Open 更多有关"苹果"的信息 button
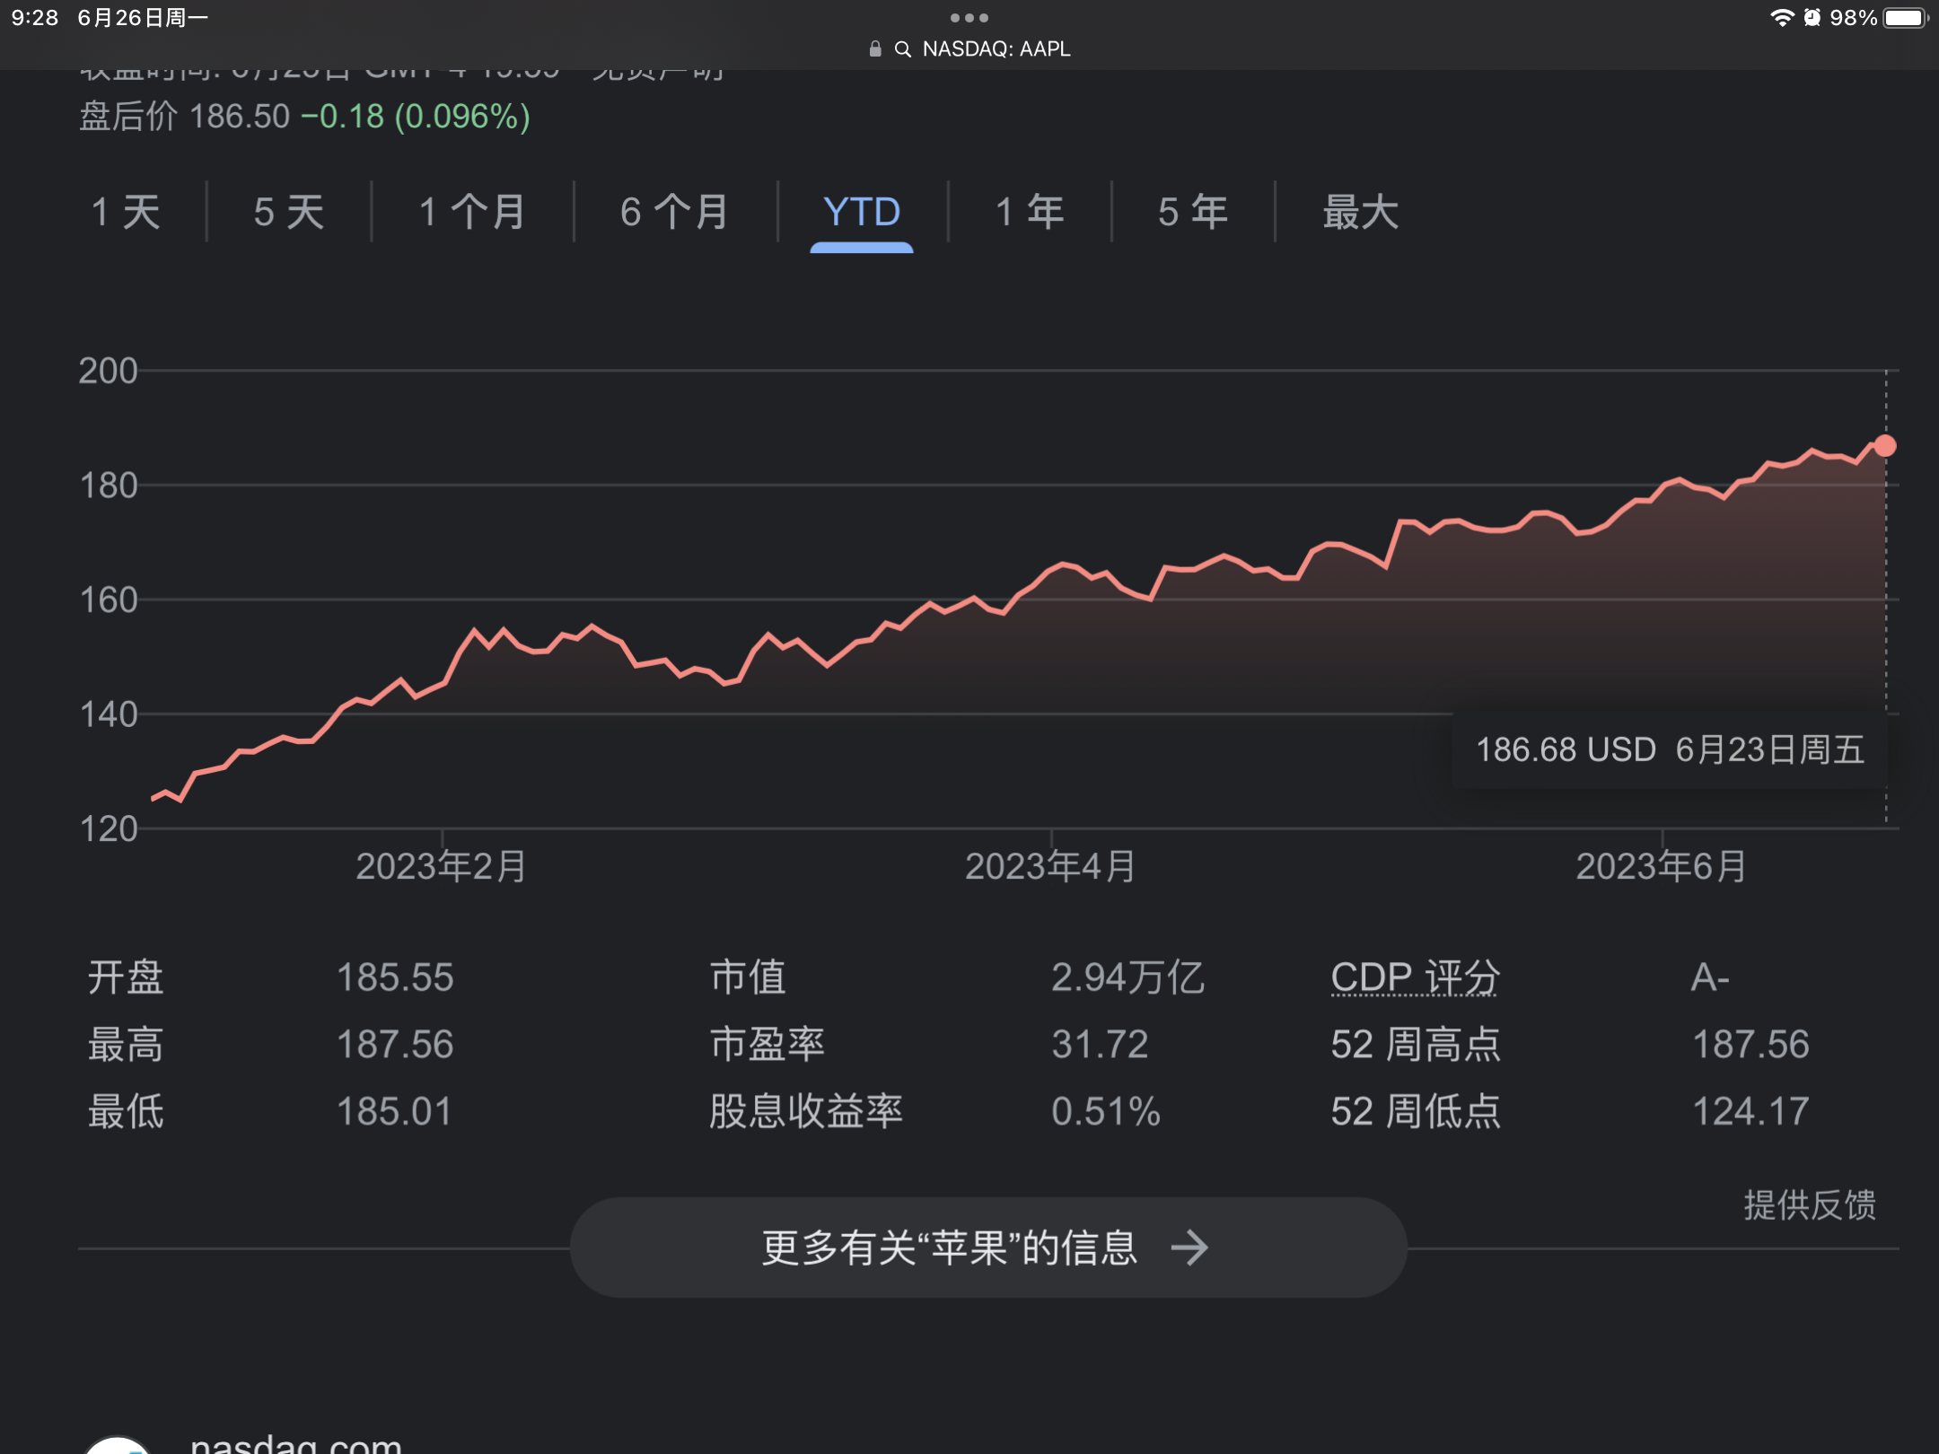The image size is (1939, 1454). (988, 1247)
